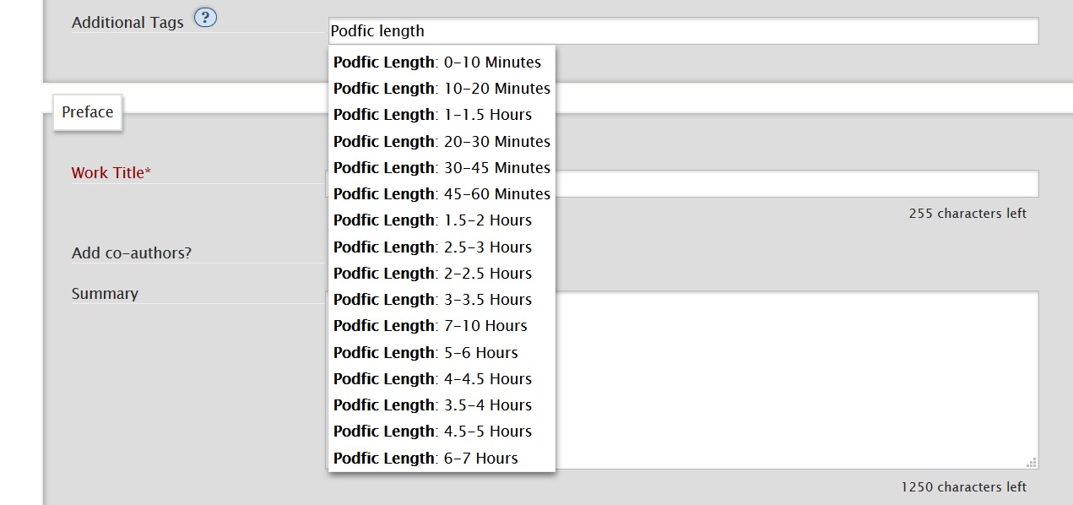
Task: Select Podfic Length: 2-2.5 Hours entry
Action: click(x=433, y=274)
